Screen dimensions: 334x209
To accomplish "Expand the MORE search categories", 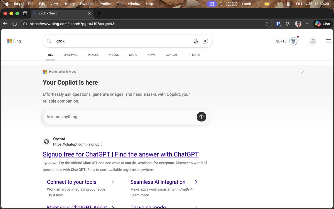I will coord(194,55).
